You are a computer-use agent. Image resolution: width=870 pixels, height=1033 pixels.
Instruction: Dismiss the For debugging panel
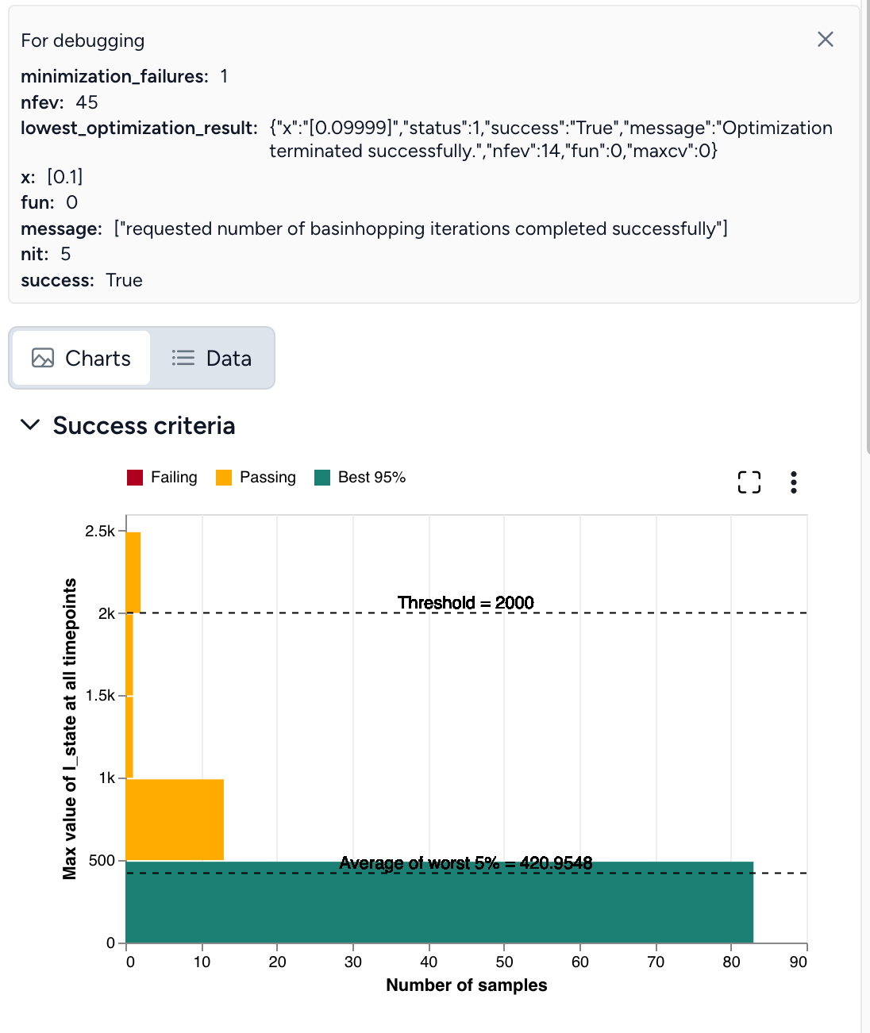click(825, 39)
